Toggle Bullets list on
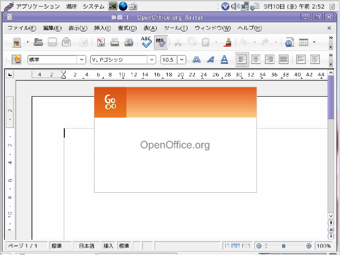 (315, 59)
